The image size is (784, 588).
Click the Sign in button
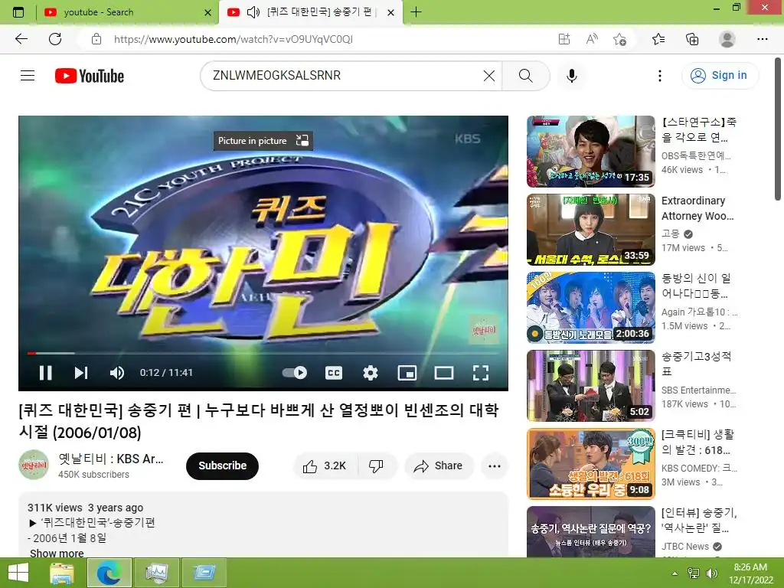point(720,76)
